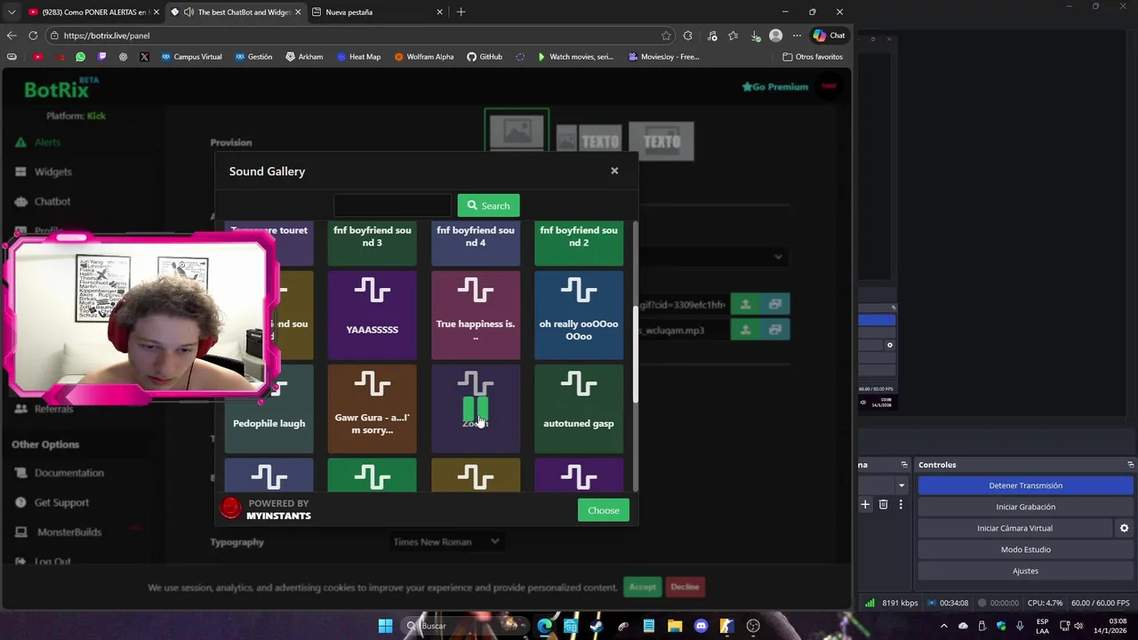1138x640 pixels.
Task: Accept cookies with the Accept button
Action: [642, 587]
